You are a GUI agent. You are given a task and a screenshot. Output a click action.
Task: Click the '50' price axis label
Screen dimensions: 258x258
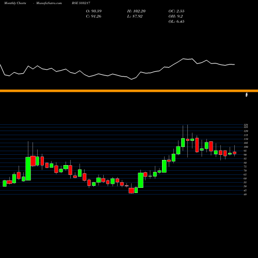[245, 186]
